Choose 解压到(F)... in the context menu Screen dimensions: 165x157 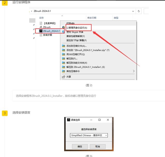pyautogui.click(x=72, y=59)
